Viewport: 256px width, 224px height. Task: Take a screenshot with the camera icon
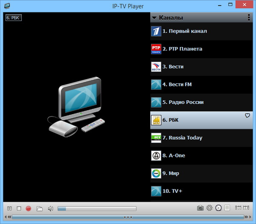coord(200,208)
